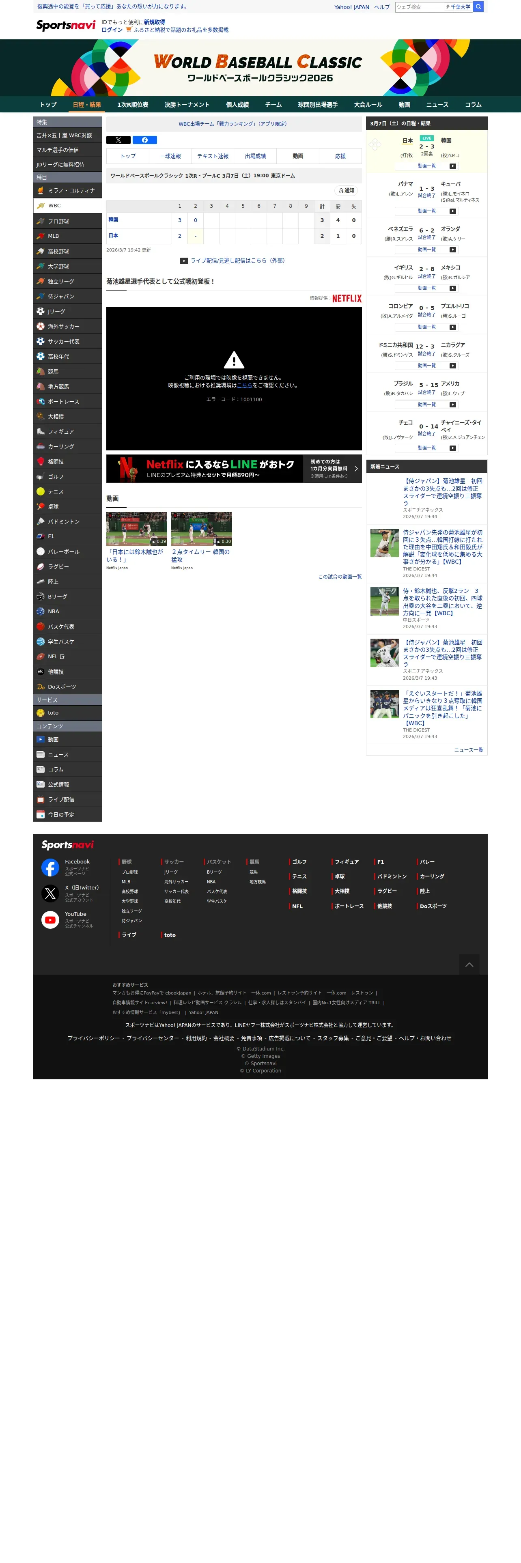521x1563 pixels.
Task: Share the game on X
Action: click(118, 140)
